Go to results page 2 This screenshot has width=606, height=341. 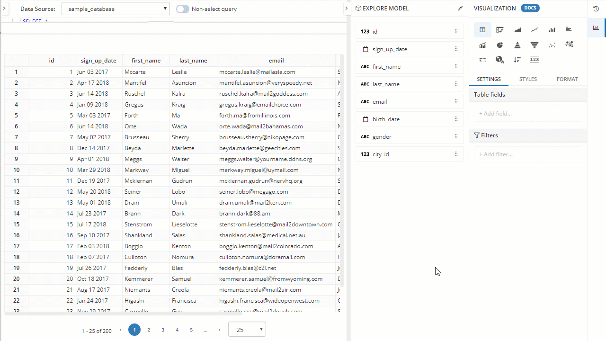tap(149, 330)
